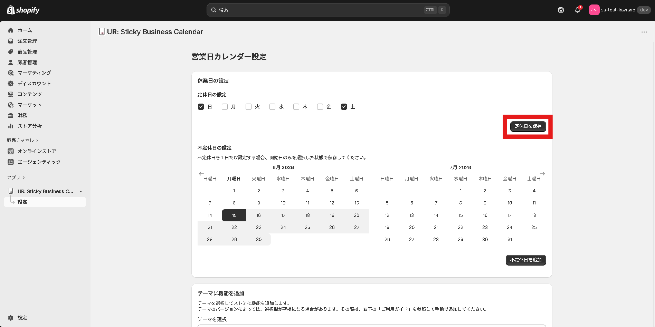The height and width of the screenshot is (327, 655).
Task: Click the テーマに機能を追加 heading
Action: coord(221,294)
